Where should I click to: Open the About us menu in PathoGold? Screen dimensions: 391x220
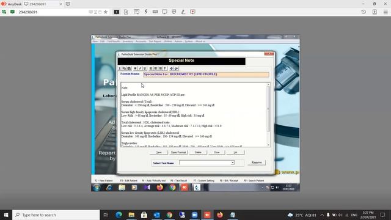point(200,42)
